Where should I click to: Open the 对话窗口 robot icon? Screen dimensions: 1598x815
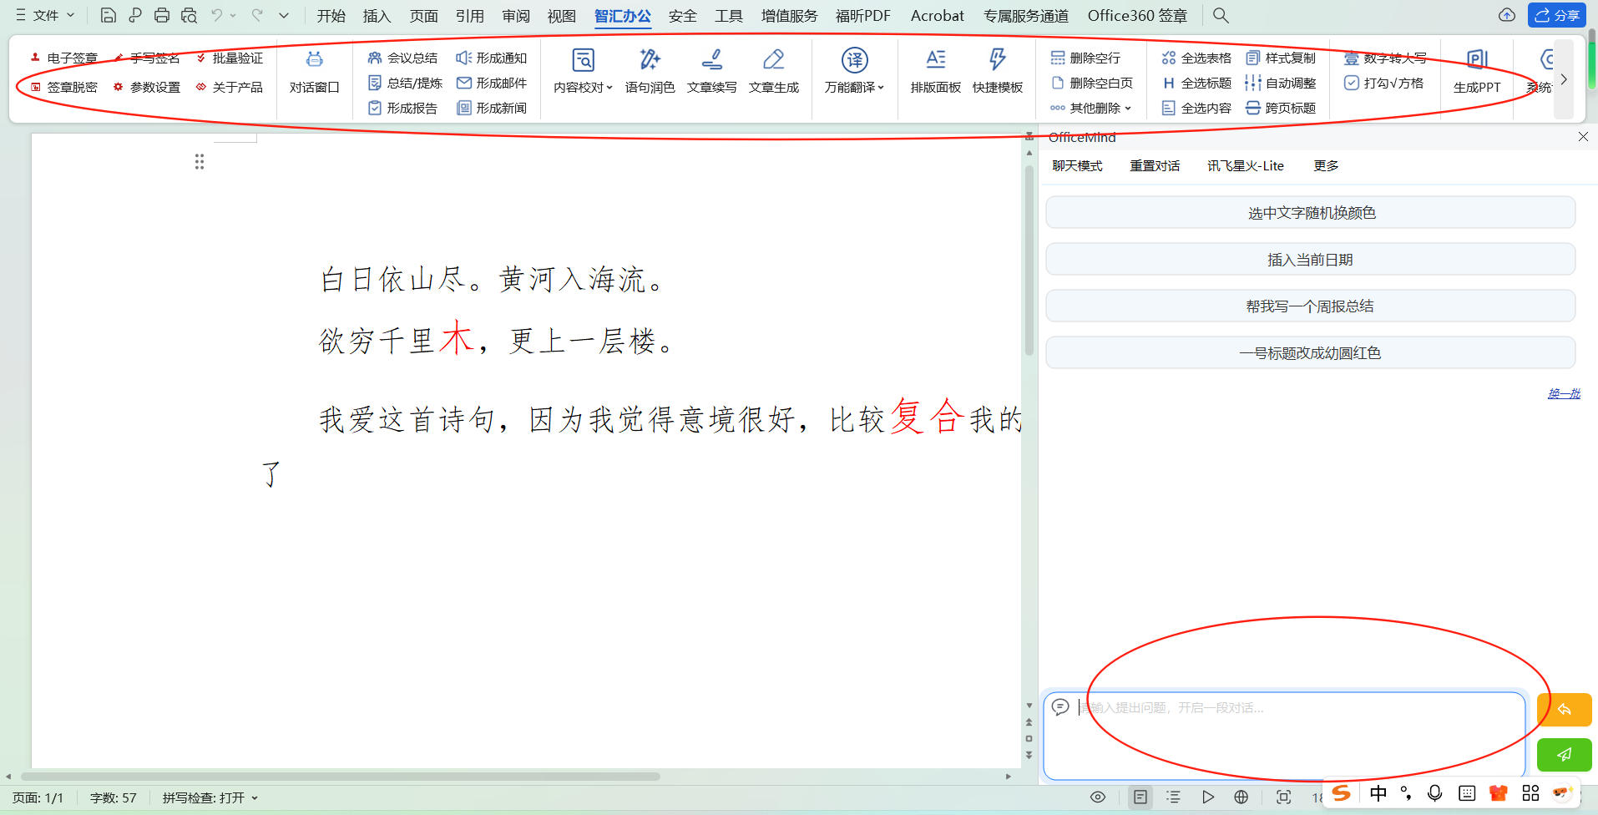[314, 60]
